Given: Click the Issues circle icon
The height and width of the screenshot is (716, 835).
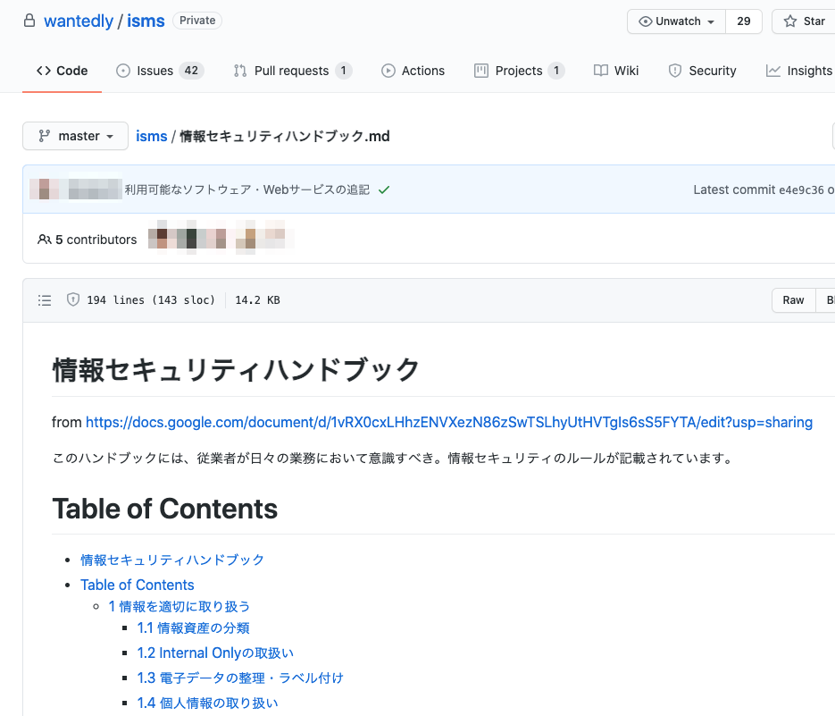Looking at the screenshot, I should pyautogui.click(x=123, y=71).
